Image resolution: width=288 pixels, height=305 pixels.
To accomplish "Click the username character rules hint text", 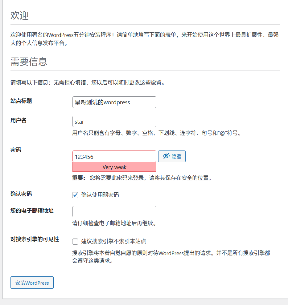I will (157, 133).
